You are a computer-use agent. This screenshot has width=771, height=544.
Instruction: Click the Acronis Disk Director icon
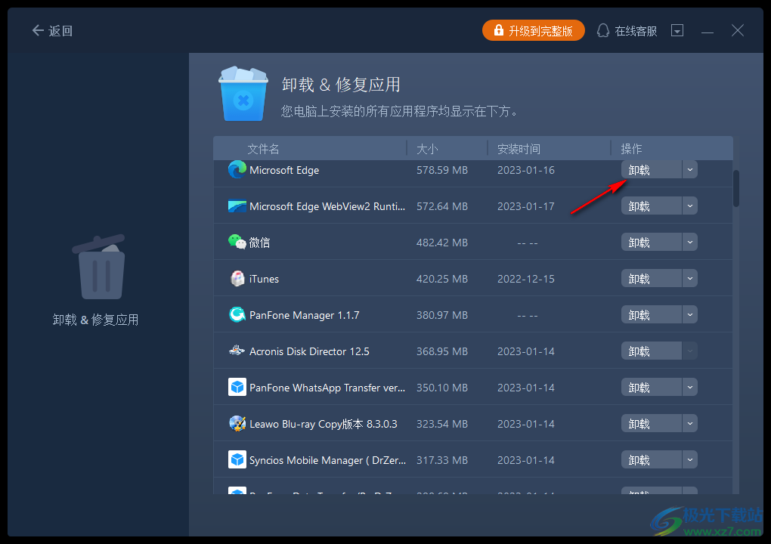[x=237, y=351]
